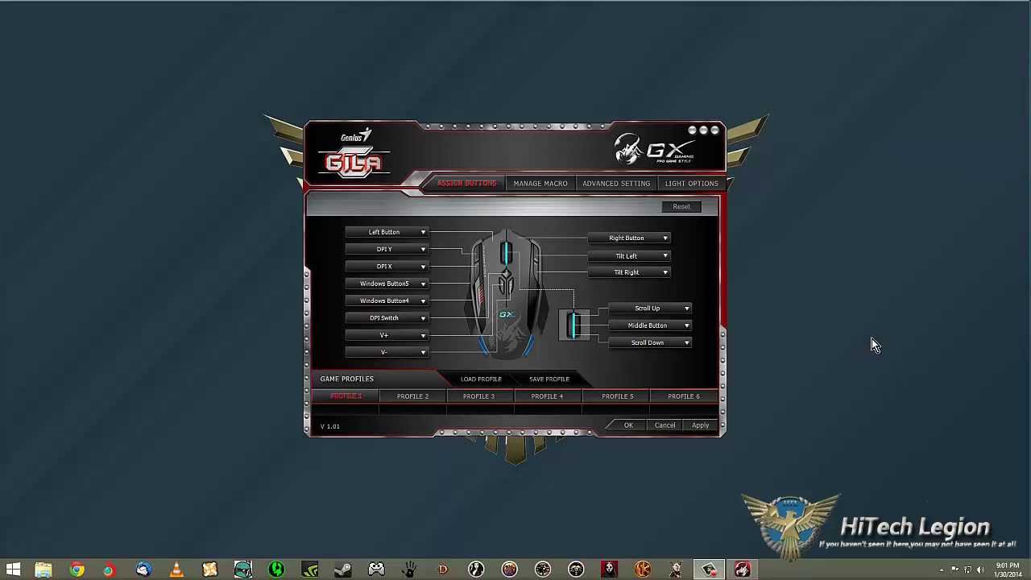The width and height of the screenshot is (1031, 580).
Task: Open the V- assignment dropdown
Action: tap(386, 352)
